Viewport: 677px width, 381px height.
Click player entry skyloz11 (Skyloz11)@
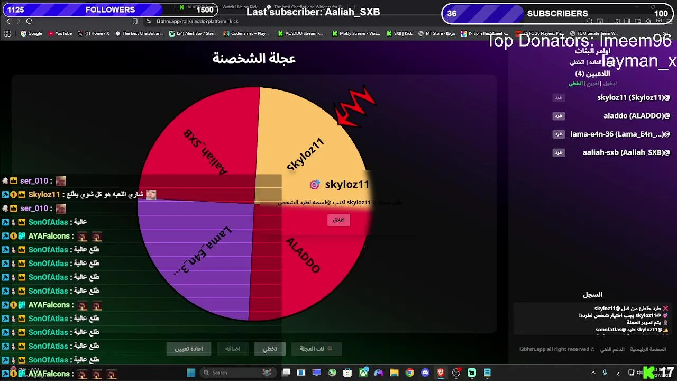634,97
